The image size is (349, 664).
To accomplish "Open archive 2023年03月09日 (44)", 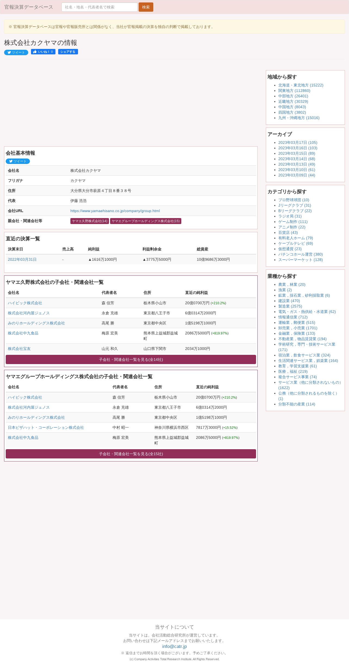I will (297, 175).
